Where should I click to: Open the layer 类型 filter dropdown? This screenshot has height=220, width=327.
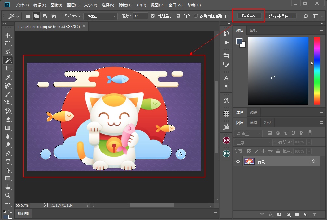248,133
